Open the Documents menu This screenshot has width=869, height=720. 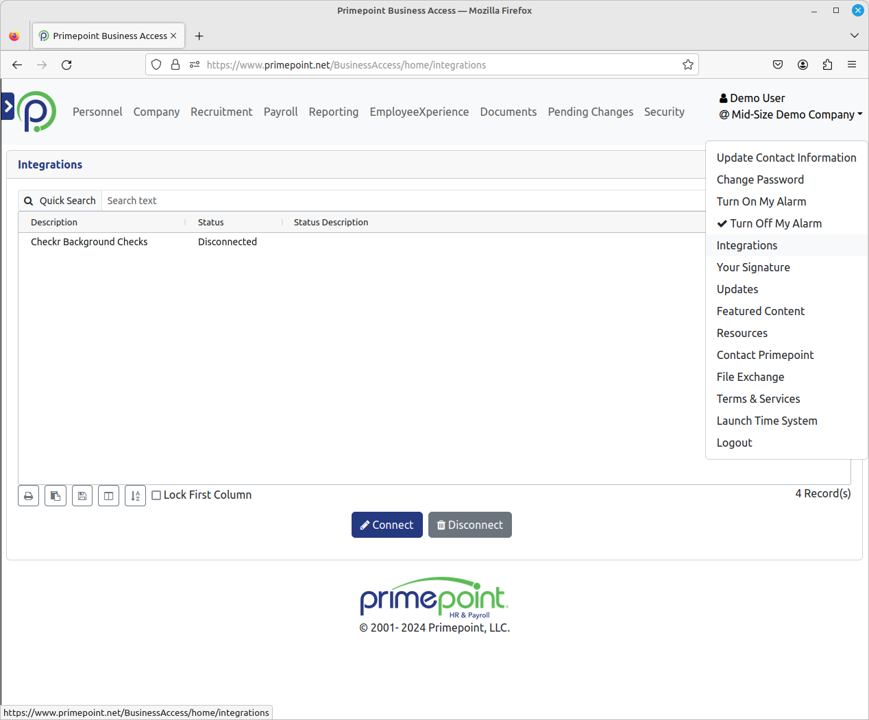509,112
